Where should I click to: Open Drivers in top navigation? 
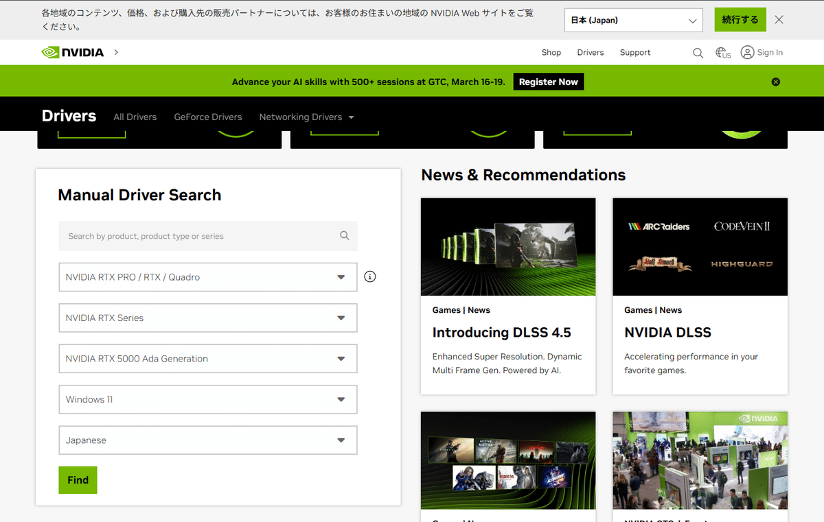pyautogui.click(x=591, y=53)
